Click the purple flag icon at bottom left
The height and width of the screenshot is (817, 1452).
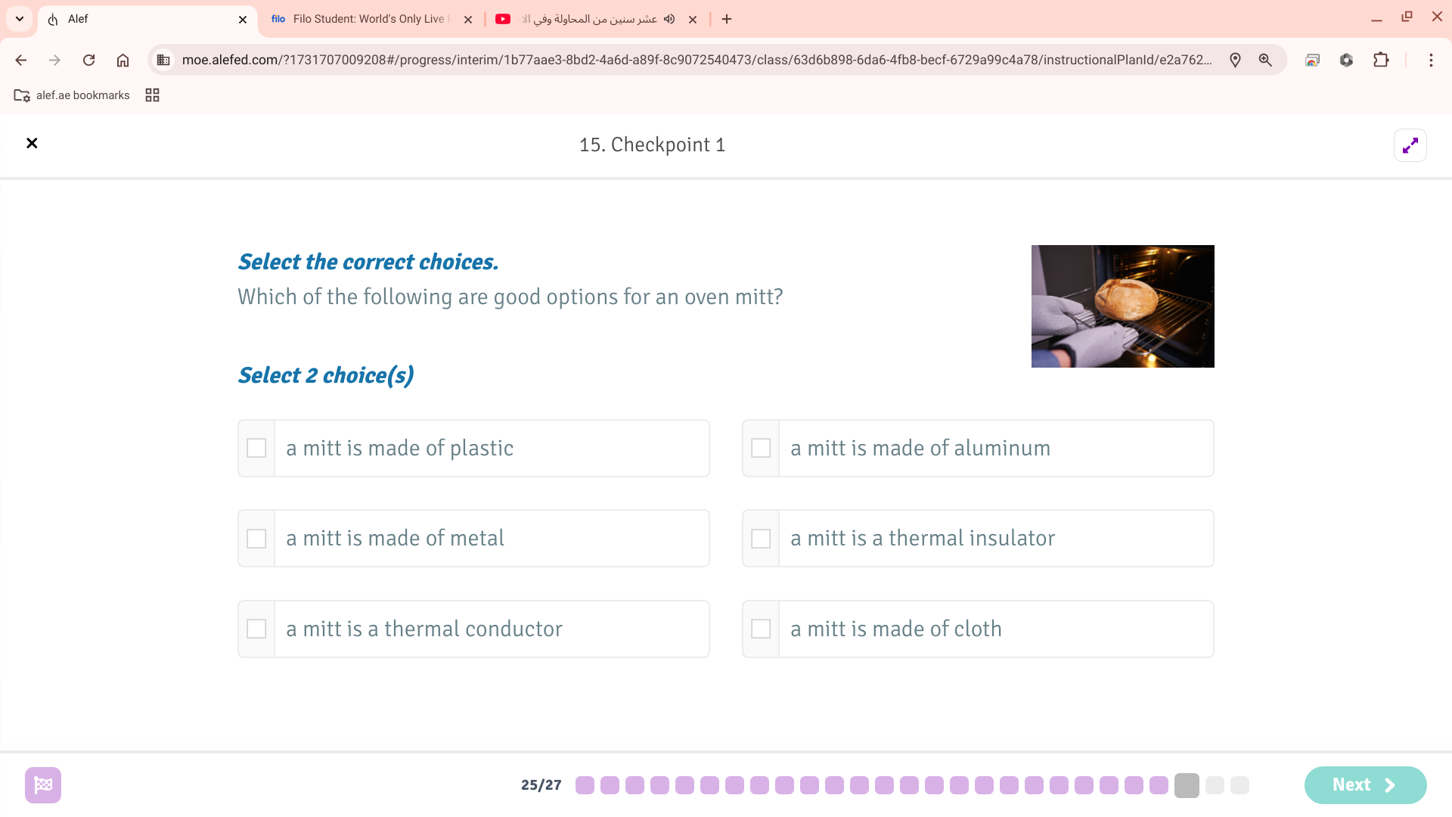pyautogui.click(x=43, y=784)
